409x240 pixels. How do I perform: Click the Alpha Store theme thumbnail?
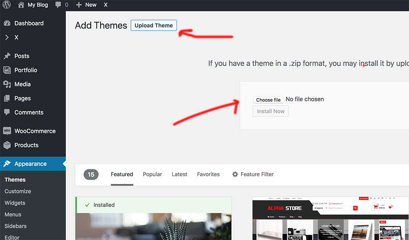point(330,218)
